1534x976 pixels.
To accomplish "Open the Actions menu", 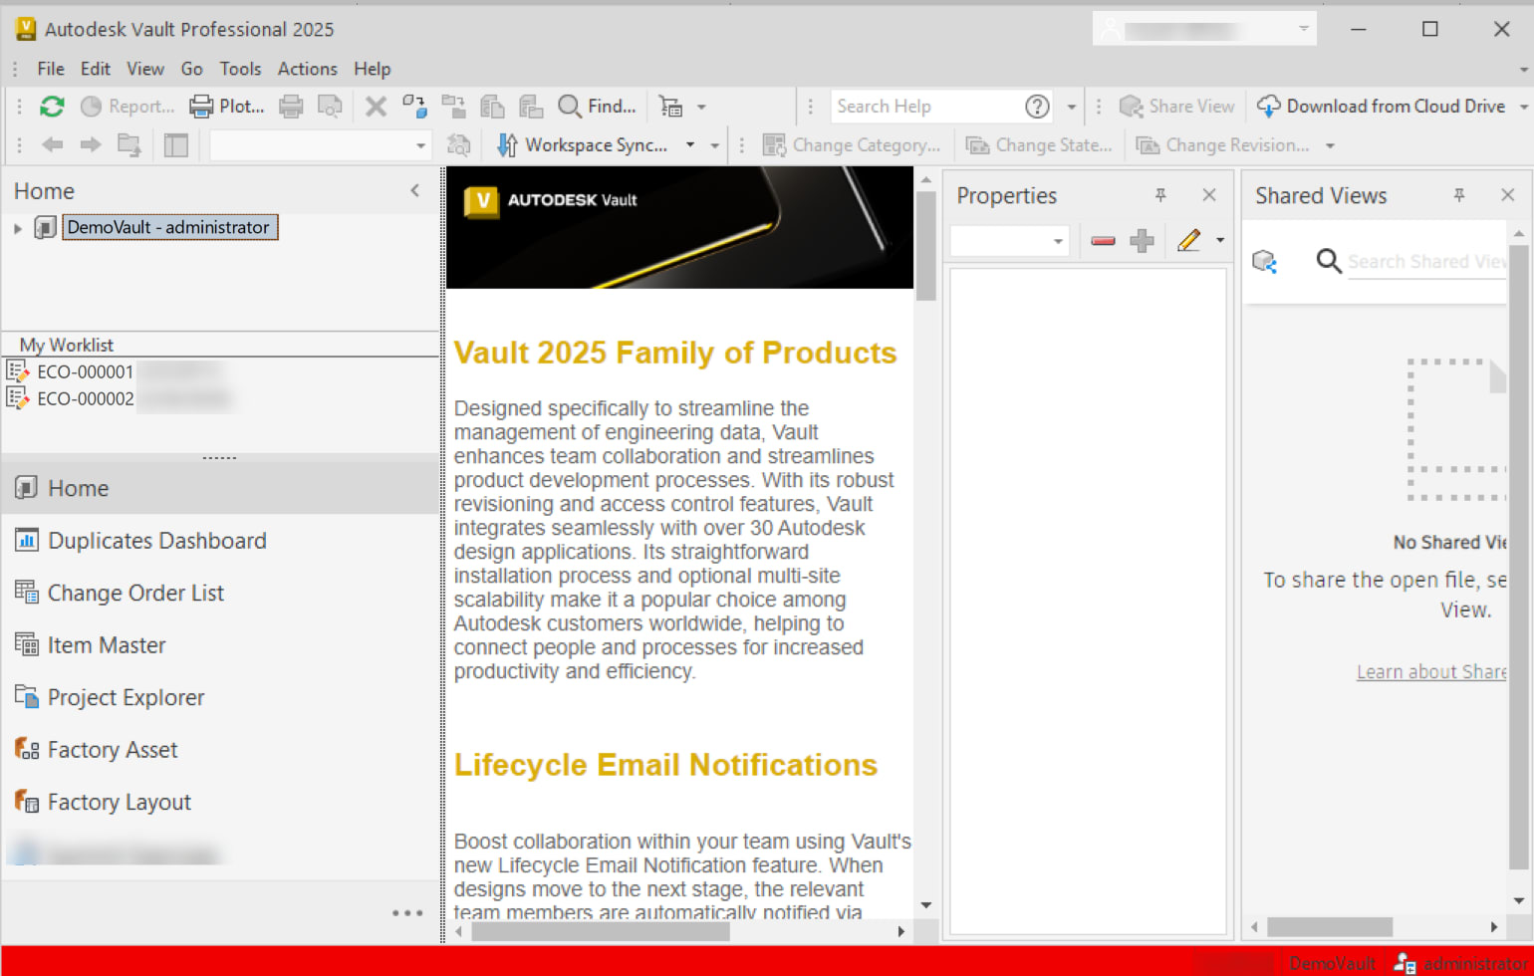I will (308, 69).
